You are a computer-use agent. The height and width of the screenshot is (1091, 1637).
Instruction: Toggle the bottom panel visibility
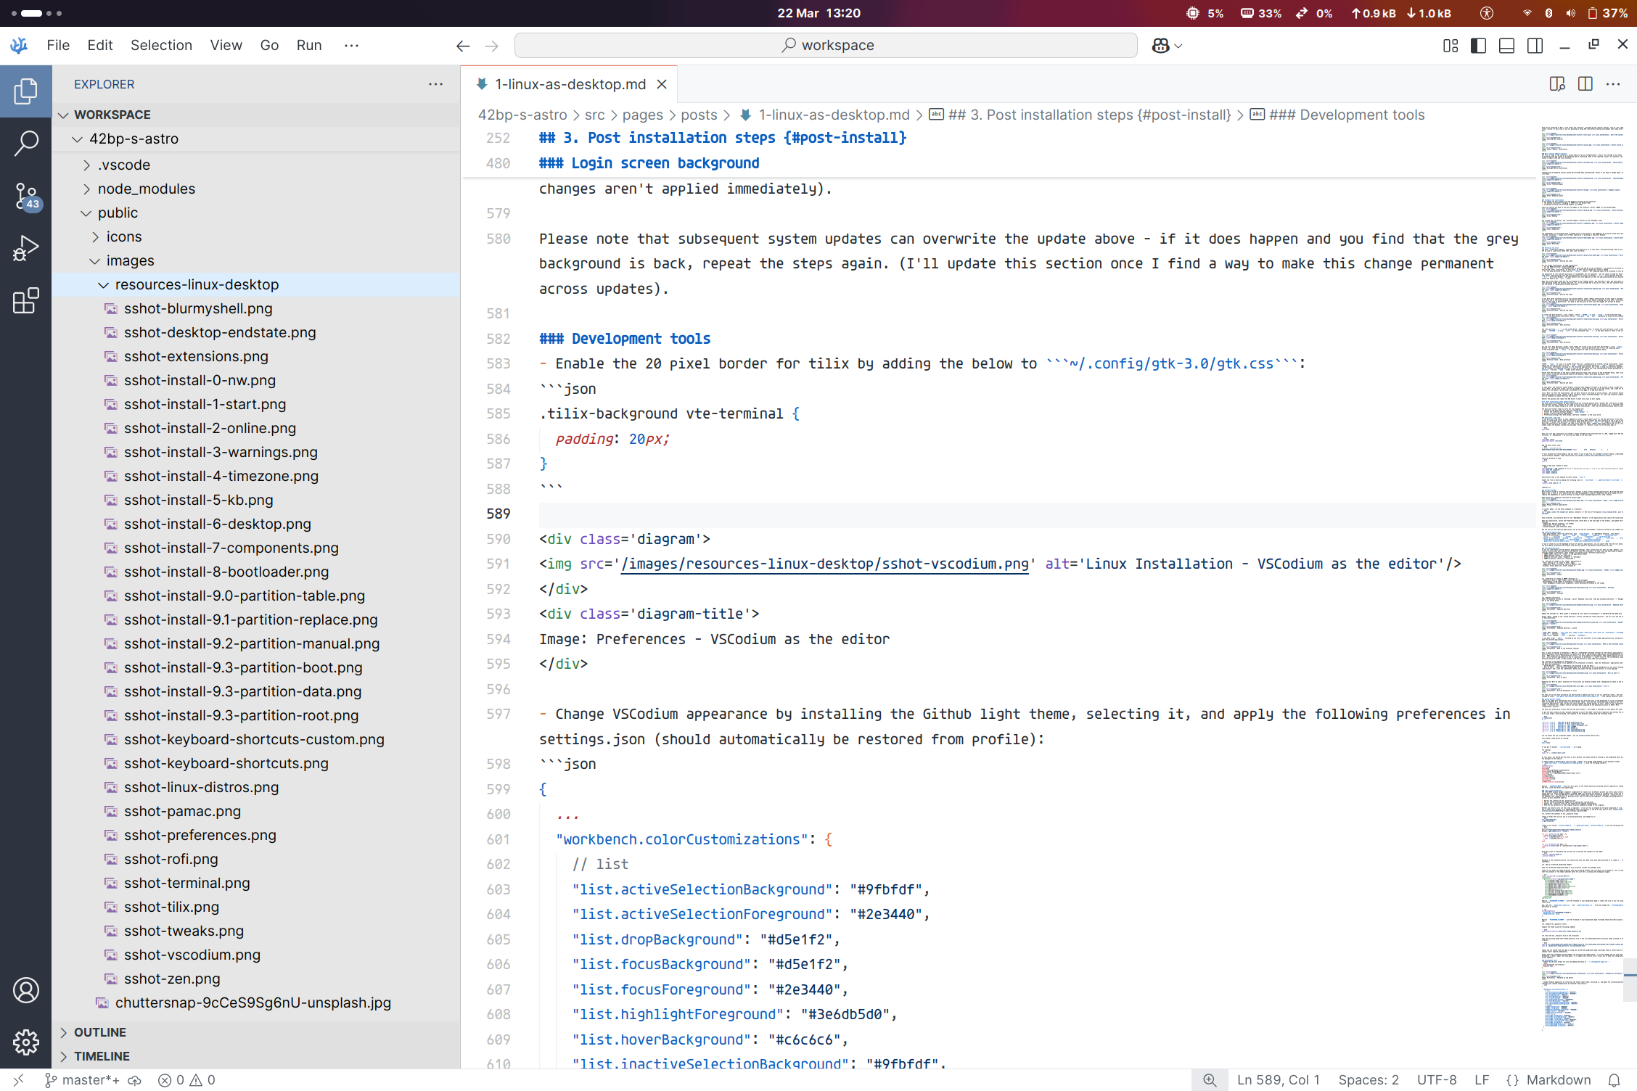(x=1506, y=46)
